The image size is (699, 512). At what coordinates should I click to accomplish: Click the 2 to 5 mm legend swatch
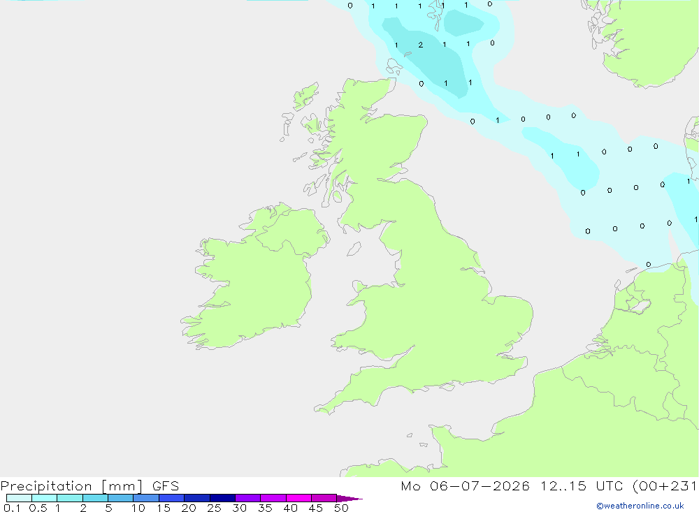(x=95, y=498)
